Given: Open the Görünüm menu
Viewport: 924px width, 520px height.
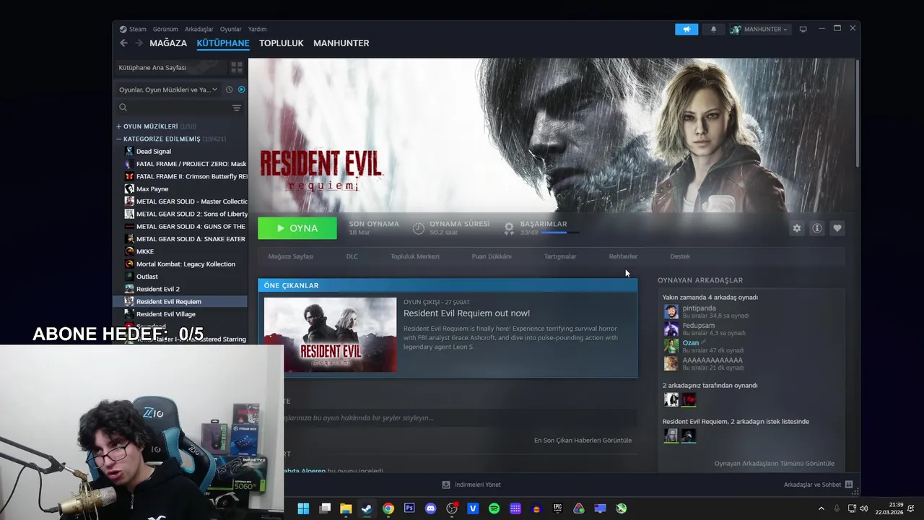Looking at the screenshot, I should pos(165,29).
